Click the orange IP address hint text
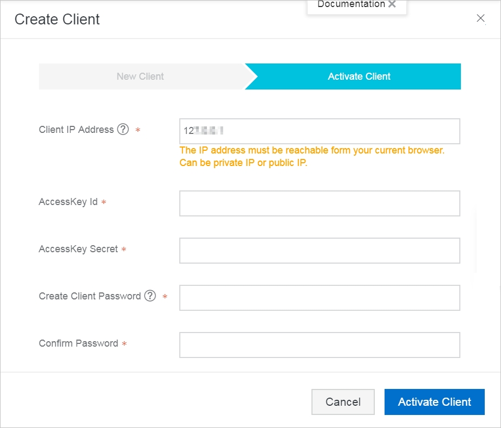Viewport: 501px width, 428px height. tap(312, 157)
